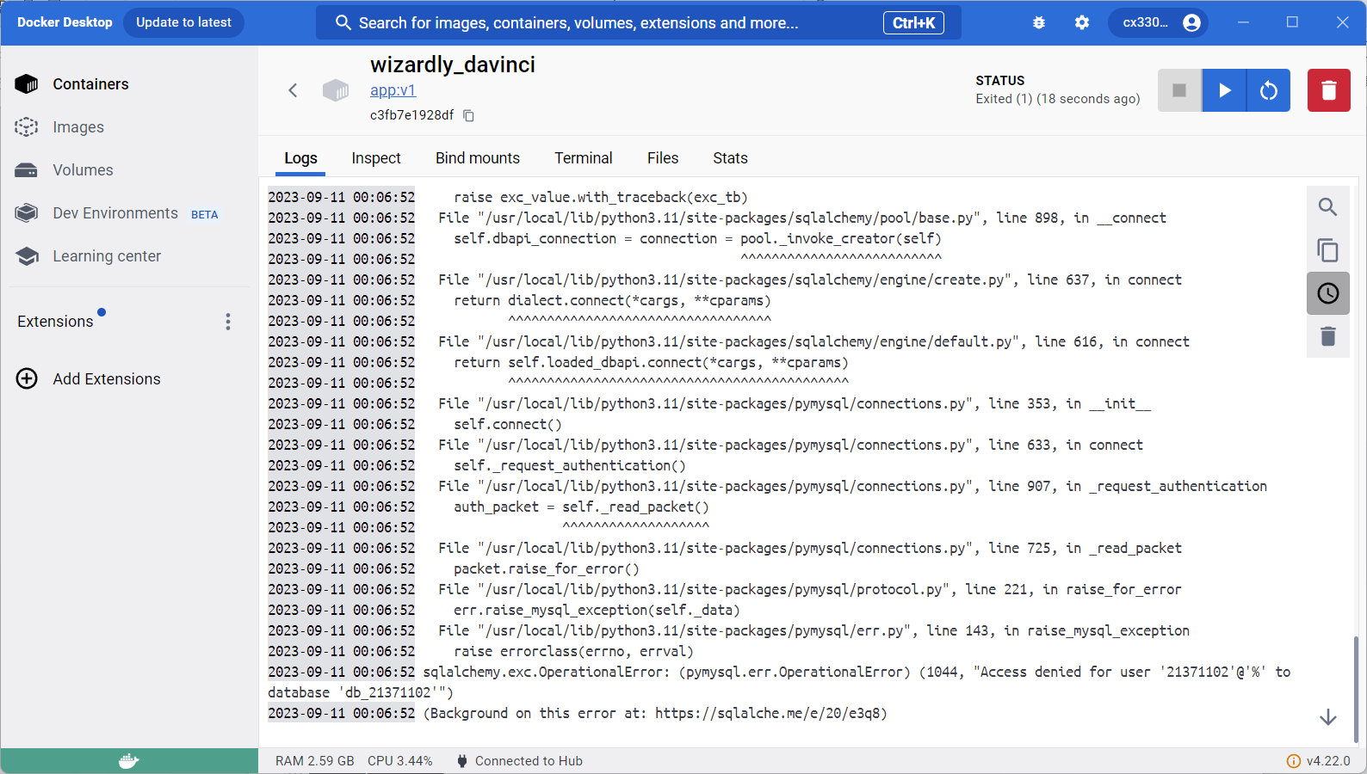Click Add Extensions label
Screen dimensions: 1367x774
(107, 379)
